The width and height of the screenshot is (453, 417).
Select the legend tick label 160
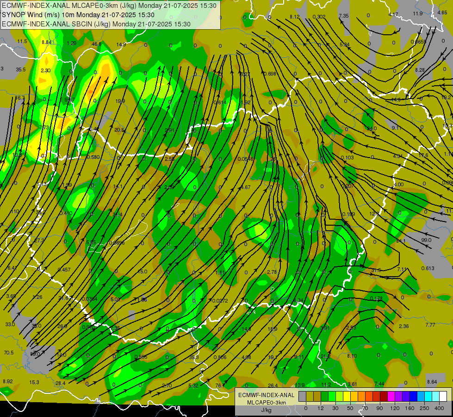pos(410,408)
